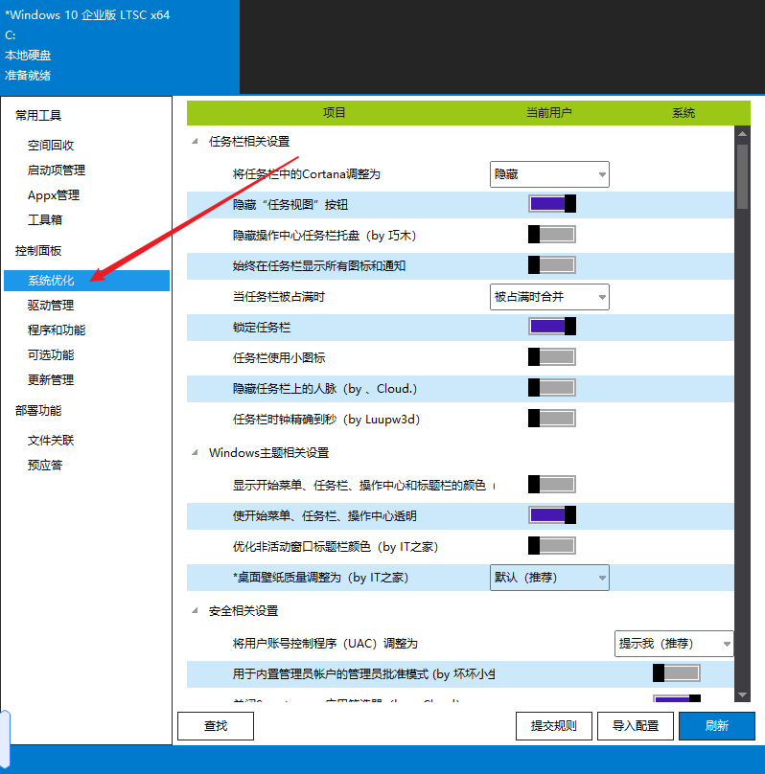765x774 pixels.
Task: Enable 任务栏使用小图标 switch
Action: click(551, 357)
